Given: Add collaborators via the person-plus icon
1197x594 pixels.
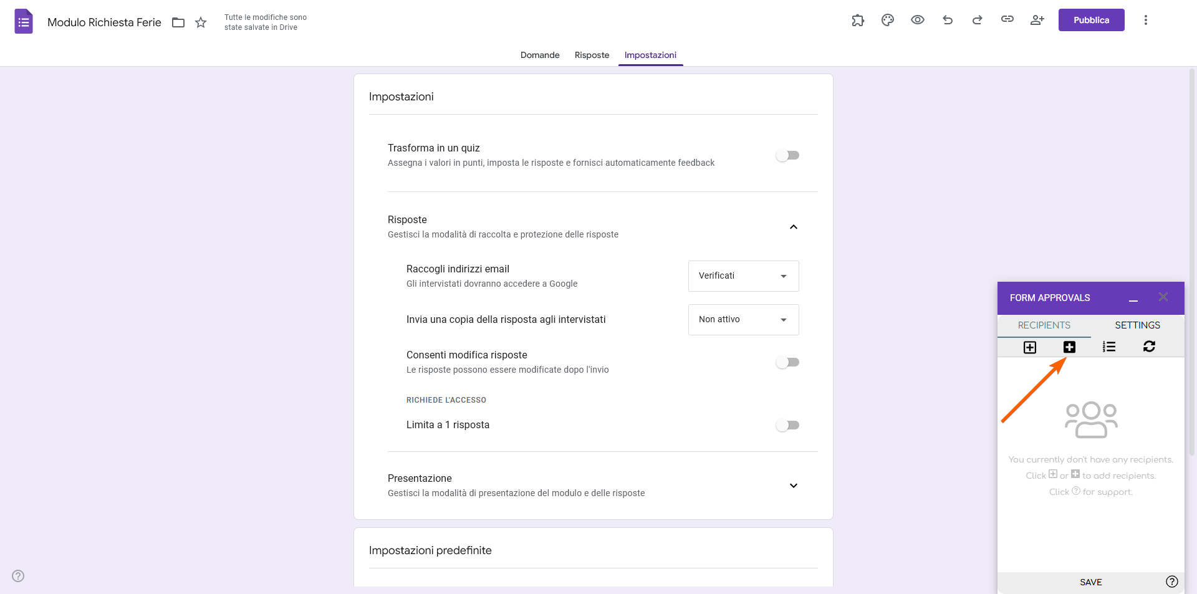Looking at the screenshot, I should [1037, 20].
